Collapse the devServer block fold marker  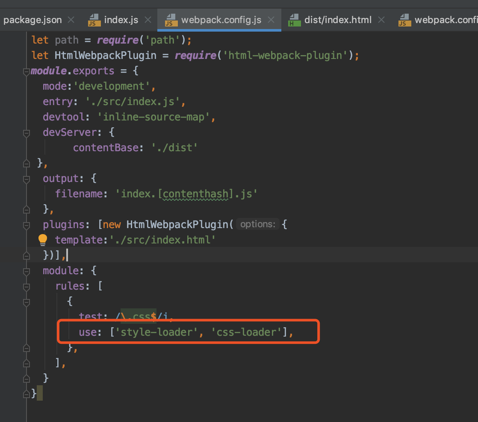27,133
